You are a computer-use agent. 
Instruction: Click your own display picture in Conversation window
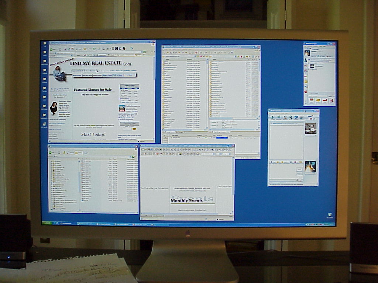click(310, 167)
